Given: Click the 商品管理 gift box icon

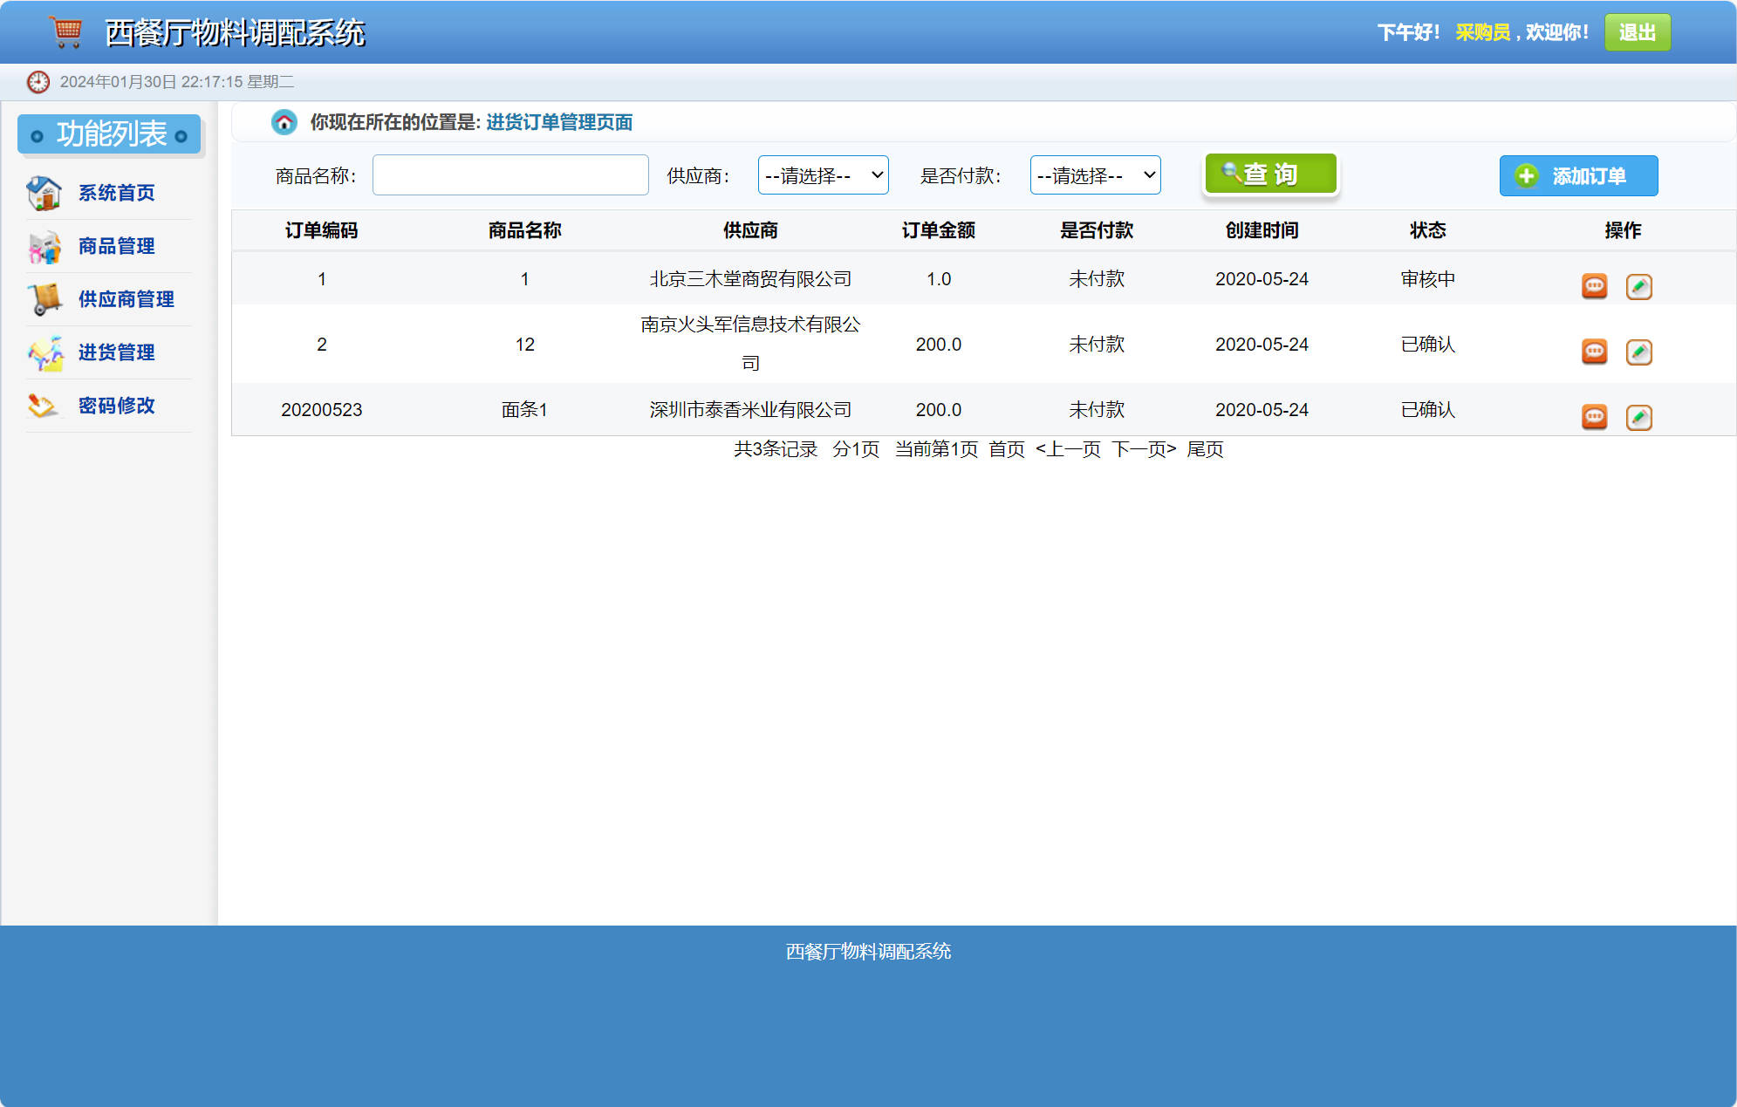Looking at the screenshot, I should click(x=44, y=246).
